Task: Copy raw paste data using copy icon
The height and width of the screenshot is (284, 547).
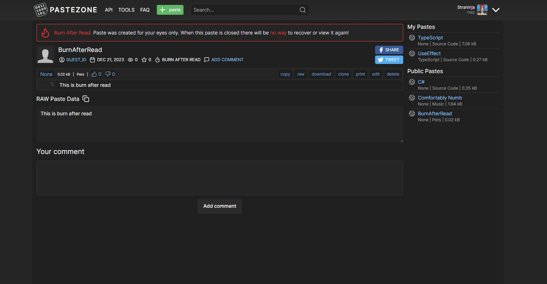Action: click(86, 99)
